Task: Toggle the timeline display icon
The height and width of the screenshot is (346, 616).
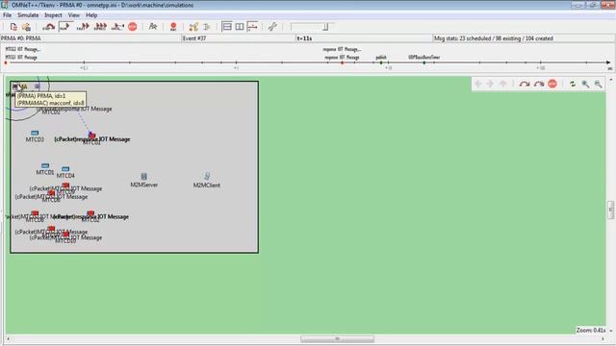Action: 252,27
